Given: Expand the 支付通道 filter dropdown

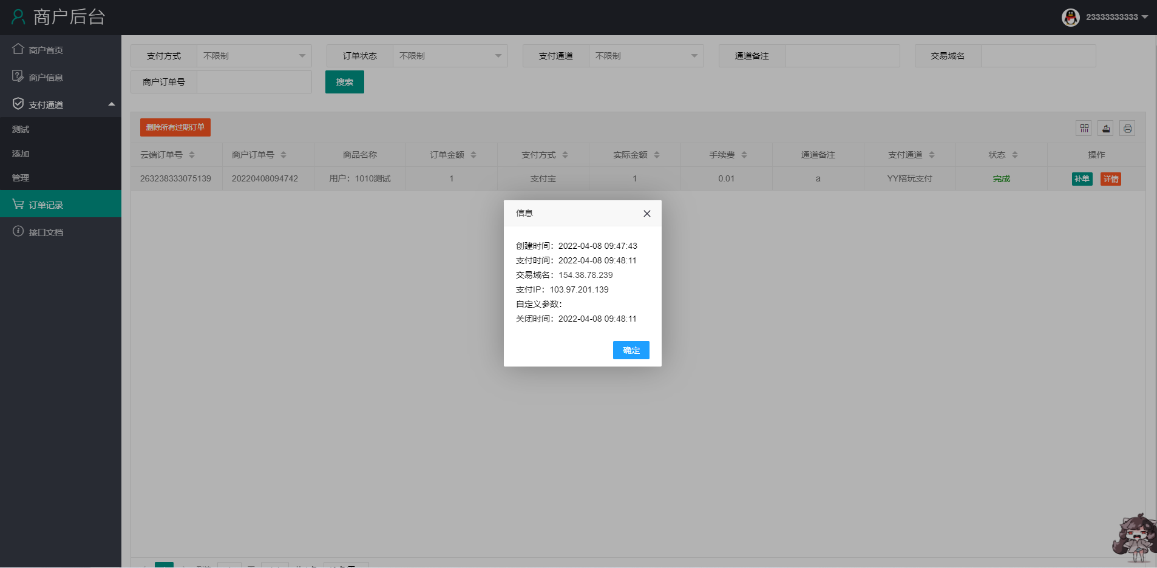Looking at the screenshot, I should coord(646,56).
